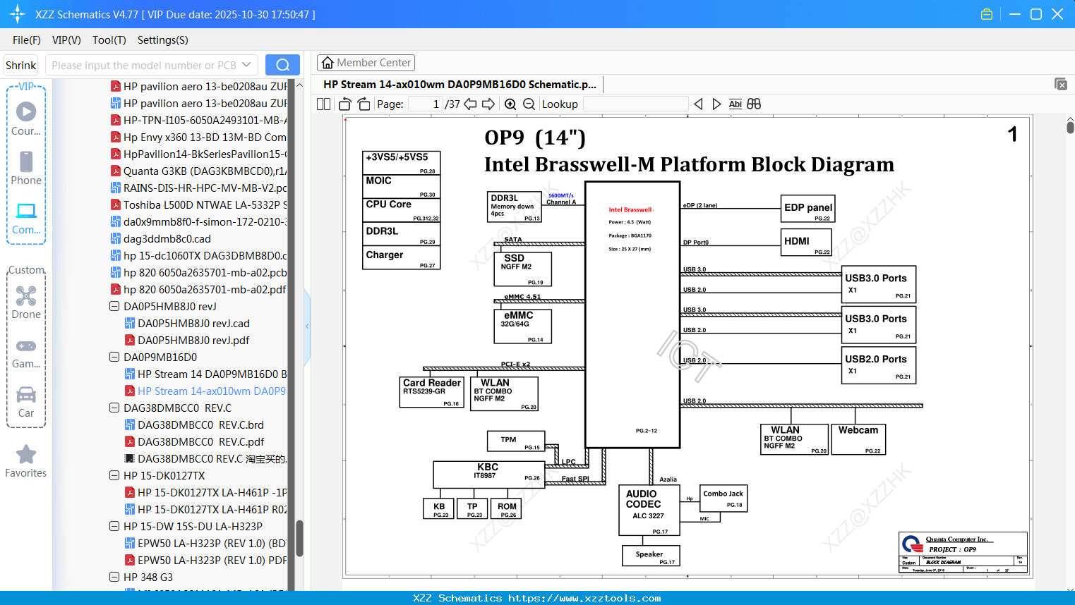Click the Lookup text field
The image size is (1075, 605).
[635, 104]
